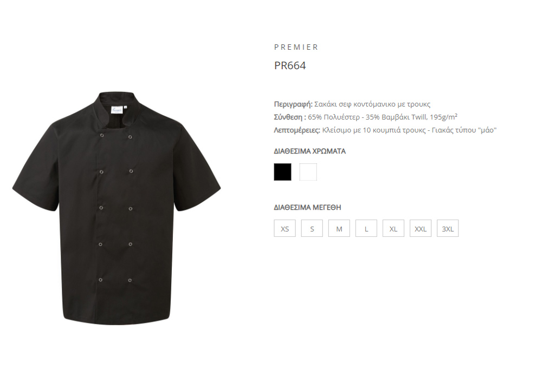Viewport: 537px width, 371px height.
Task: Select the L size box
Action: click(366, 228)
